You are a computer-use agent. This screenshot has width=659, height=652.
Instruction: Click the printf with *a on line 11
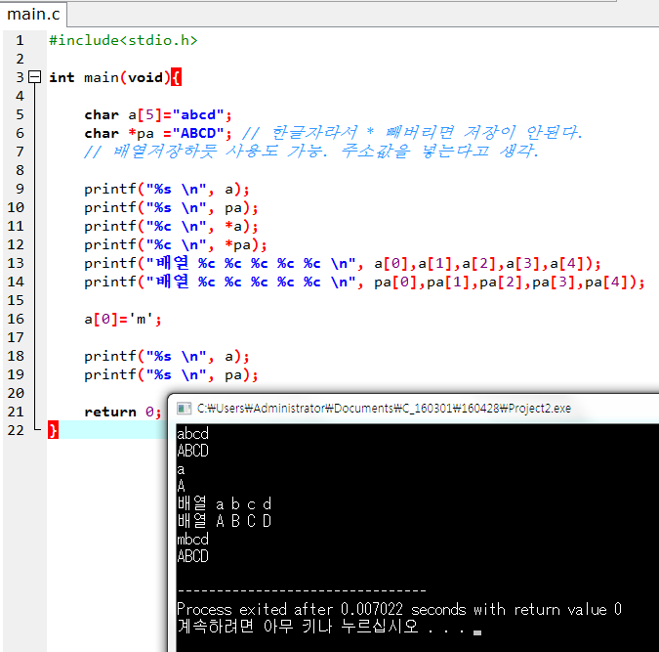tap(171, 227)
